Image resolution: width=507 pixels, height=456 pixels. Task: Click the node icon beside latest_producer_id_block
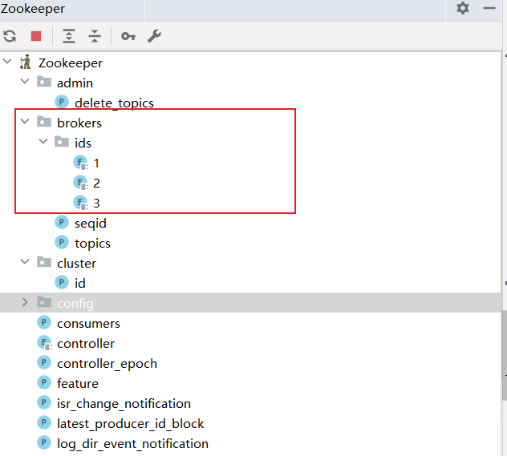point(44,422)
